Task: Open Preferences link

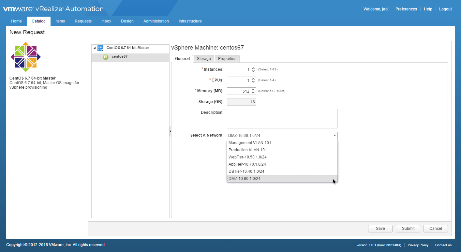Action: [406, 9]
